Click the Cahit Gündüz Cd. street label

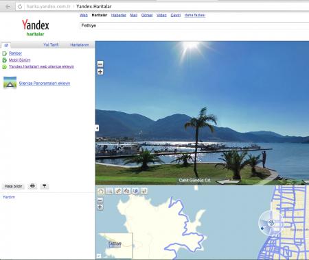195,180
